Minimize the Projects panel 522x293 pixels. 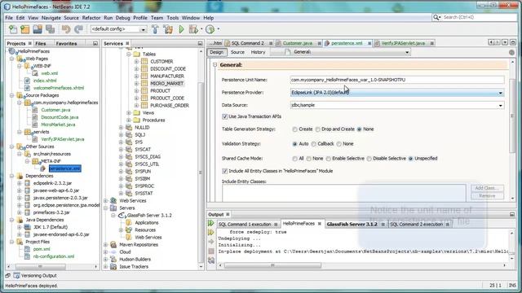tap(95, 43)
